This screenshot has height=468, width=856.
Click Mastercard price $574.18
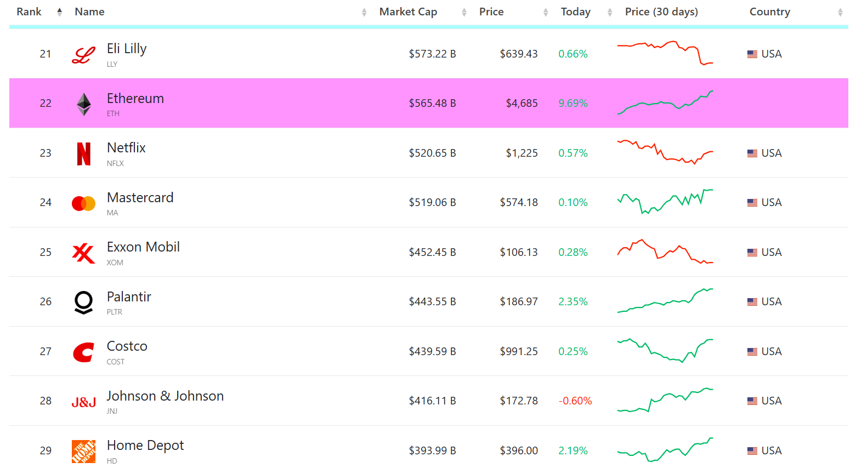519,203
